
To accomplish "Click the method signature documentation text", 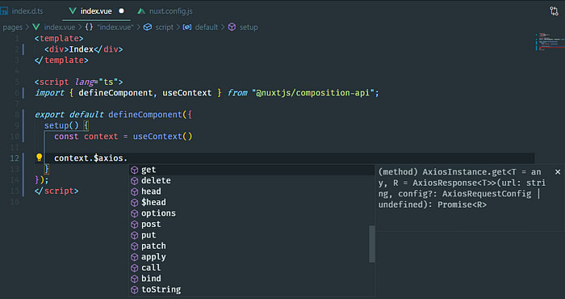I will click(x=462, y=188).
